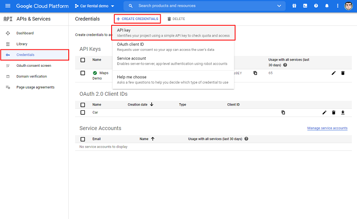Screen dimensions: 357x219
Task: Open OAuth consent screen page
Action: 34,65
